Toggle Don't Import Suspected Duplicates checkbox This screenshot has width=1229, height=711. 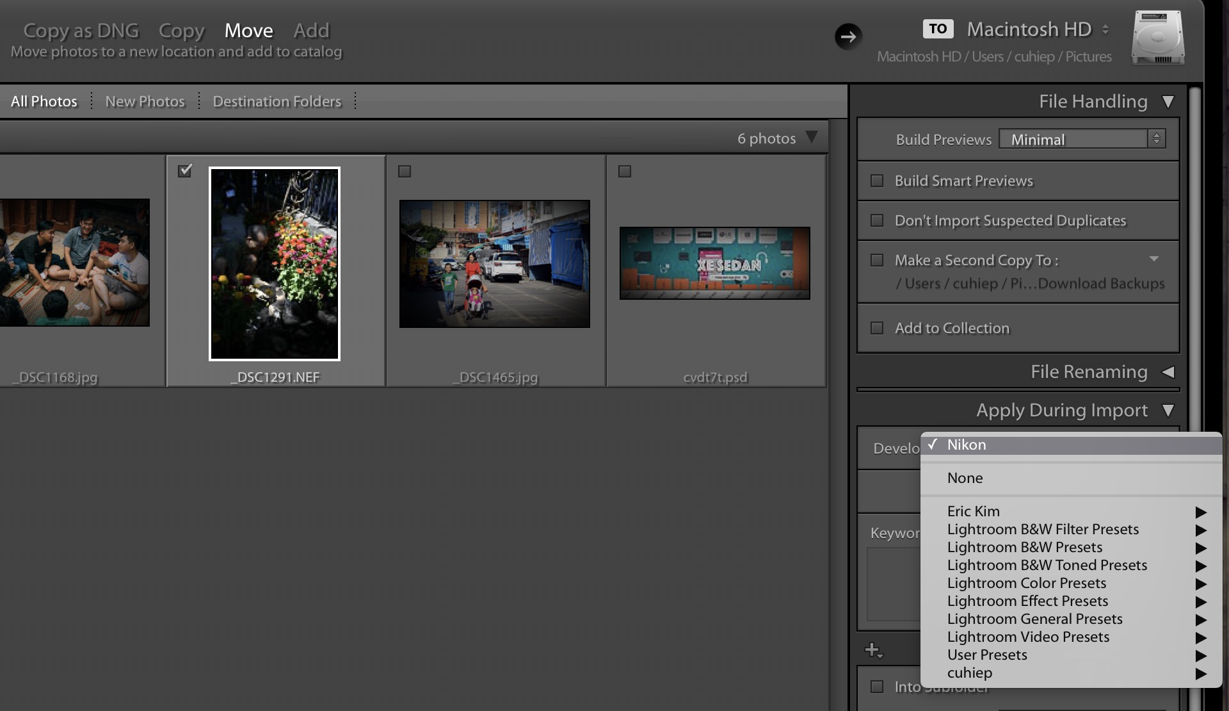(877, 219)
